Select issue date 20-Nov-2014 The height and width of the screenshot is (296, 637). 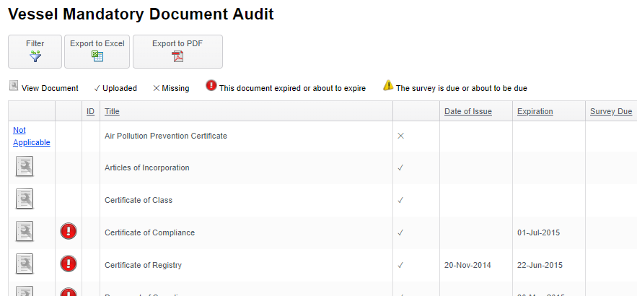click(x=467, y=265)
